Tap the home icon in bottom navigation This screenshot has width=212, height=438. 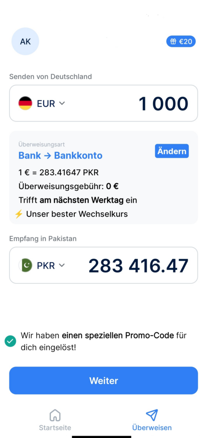(x=55, y=415)
